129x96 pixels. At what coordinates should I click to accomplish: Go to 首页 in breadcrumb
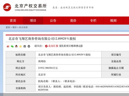coord(8,27)
